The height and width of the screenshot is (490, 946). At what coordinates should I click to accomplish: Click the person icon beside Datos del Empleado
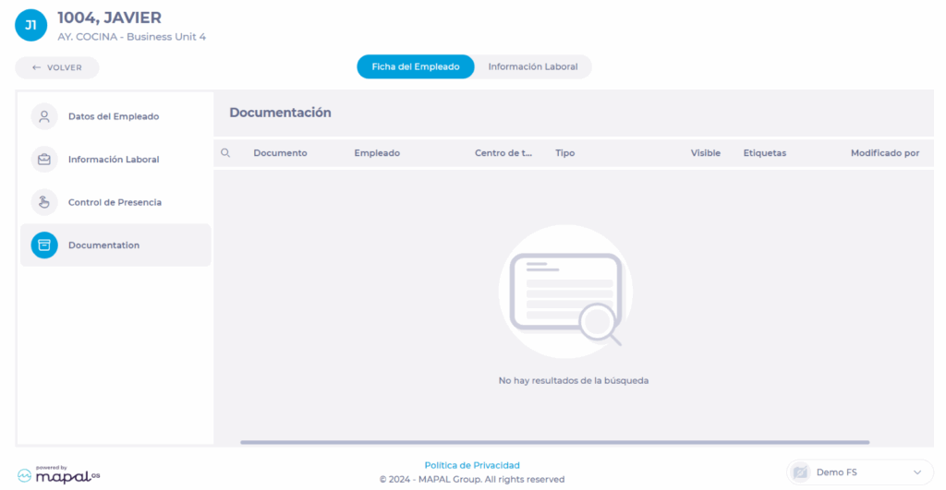pyautogui.click(x=44, y=116)
